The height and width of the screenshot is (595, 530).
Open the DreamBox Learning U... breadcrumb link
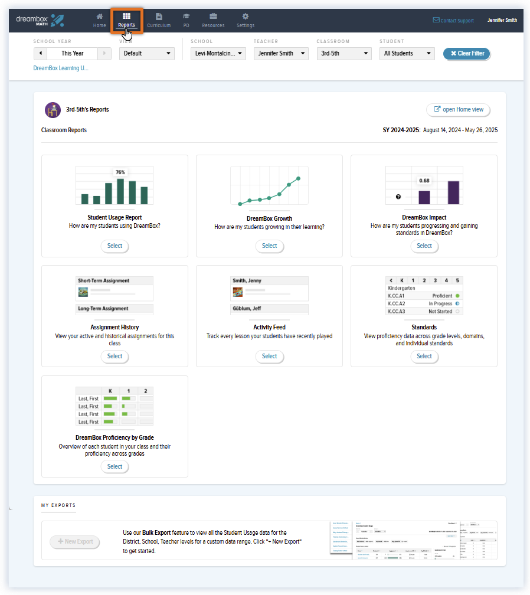(61, 68)
